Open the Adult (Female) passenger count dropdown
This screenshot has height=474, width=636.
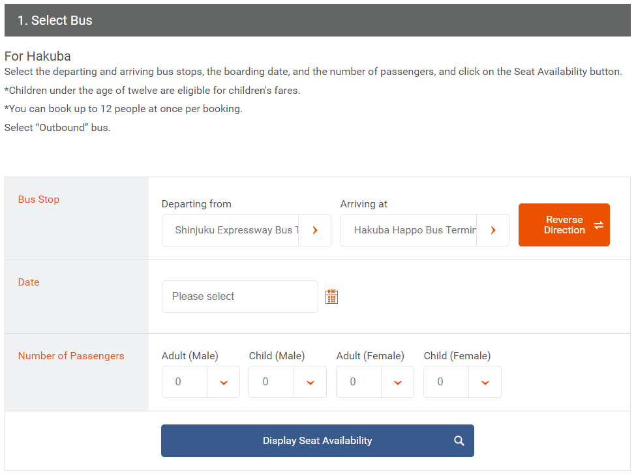coord(375,382)
